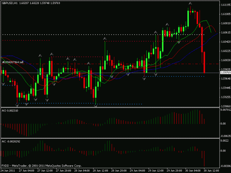Viewport: 231px width, 173px height.
Task: Click the 1.60030 price axis label
Action: 226,60
